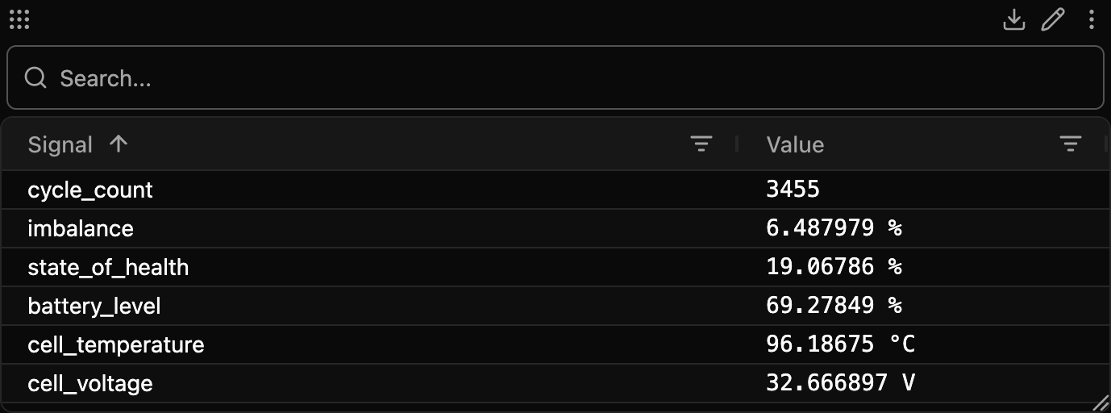Sort by the Value column header
The height and width of the screenshot is (413, 1111).
(795, 144)
